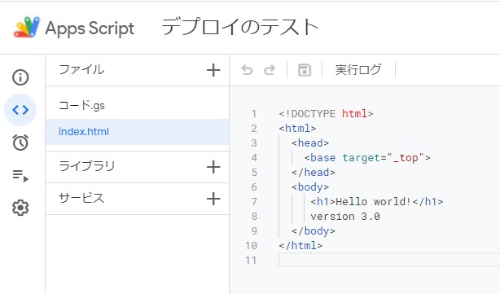This screenshot has width=500, height=294.
Task: Click line 8 text version 3.0
Action: 345,217
